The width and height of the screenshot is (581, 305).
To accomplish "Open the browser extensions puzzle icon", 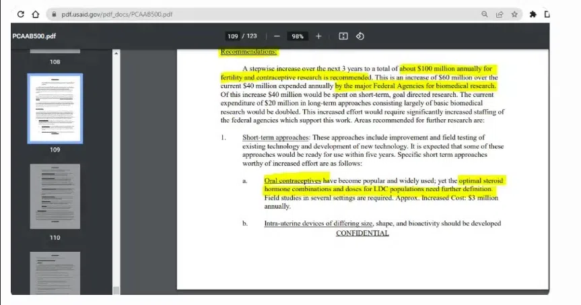I will pos(533,14).
